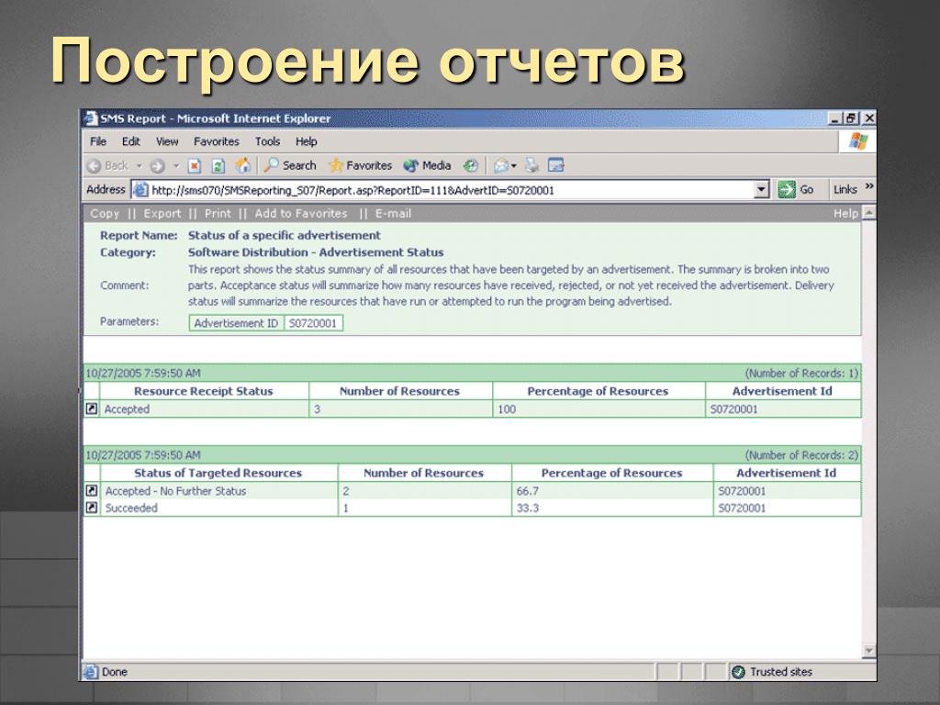940x705 pixels.
Task: Open the Favorites menu
Action: pos(217,141)
